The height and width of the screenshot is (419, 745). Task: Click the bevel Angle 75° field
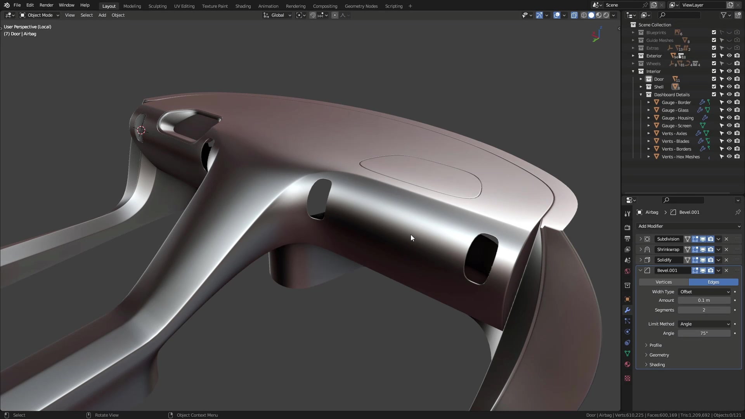point(704,333)
